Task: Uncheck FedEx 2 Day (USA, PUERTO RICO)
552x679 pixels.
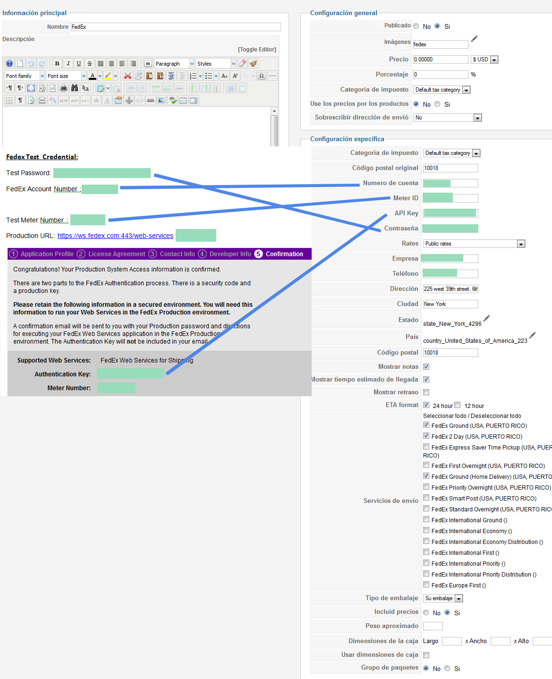Action: (426, 436)
